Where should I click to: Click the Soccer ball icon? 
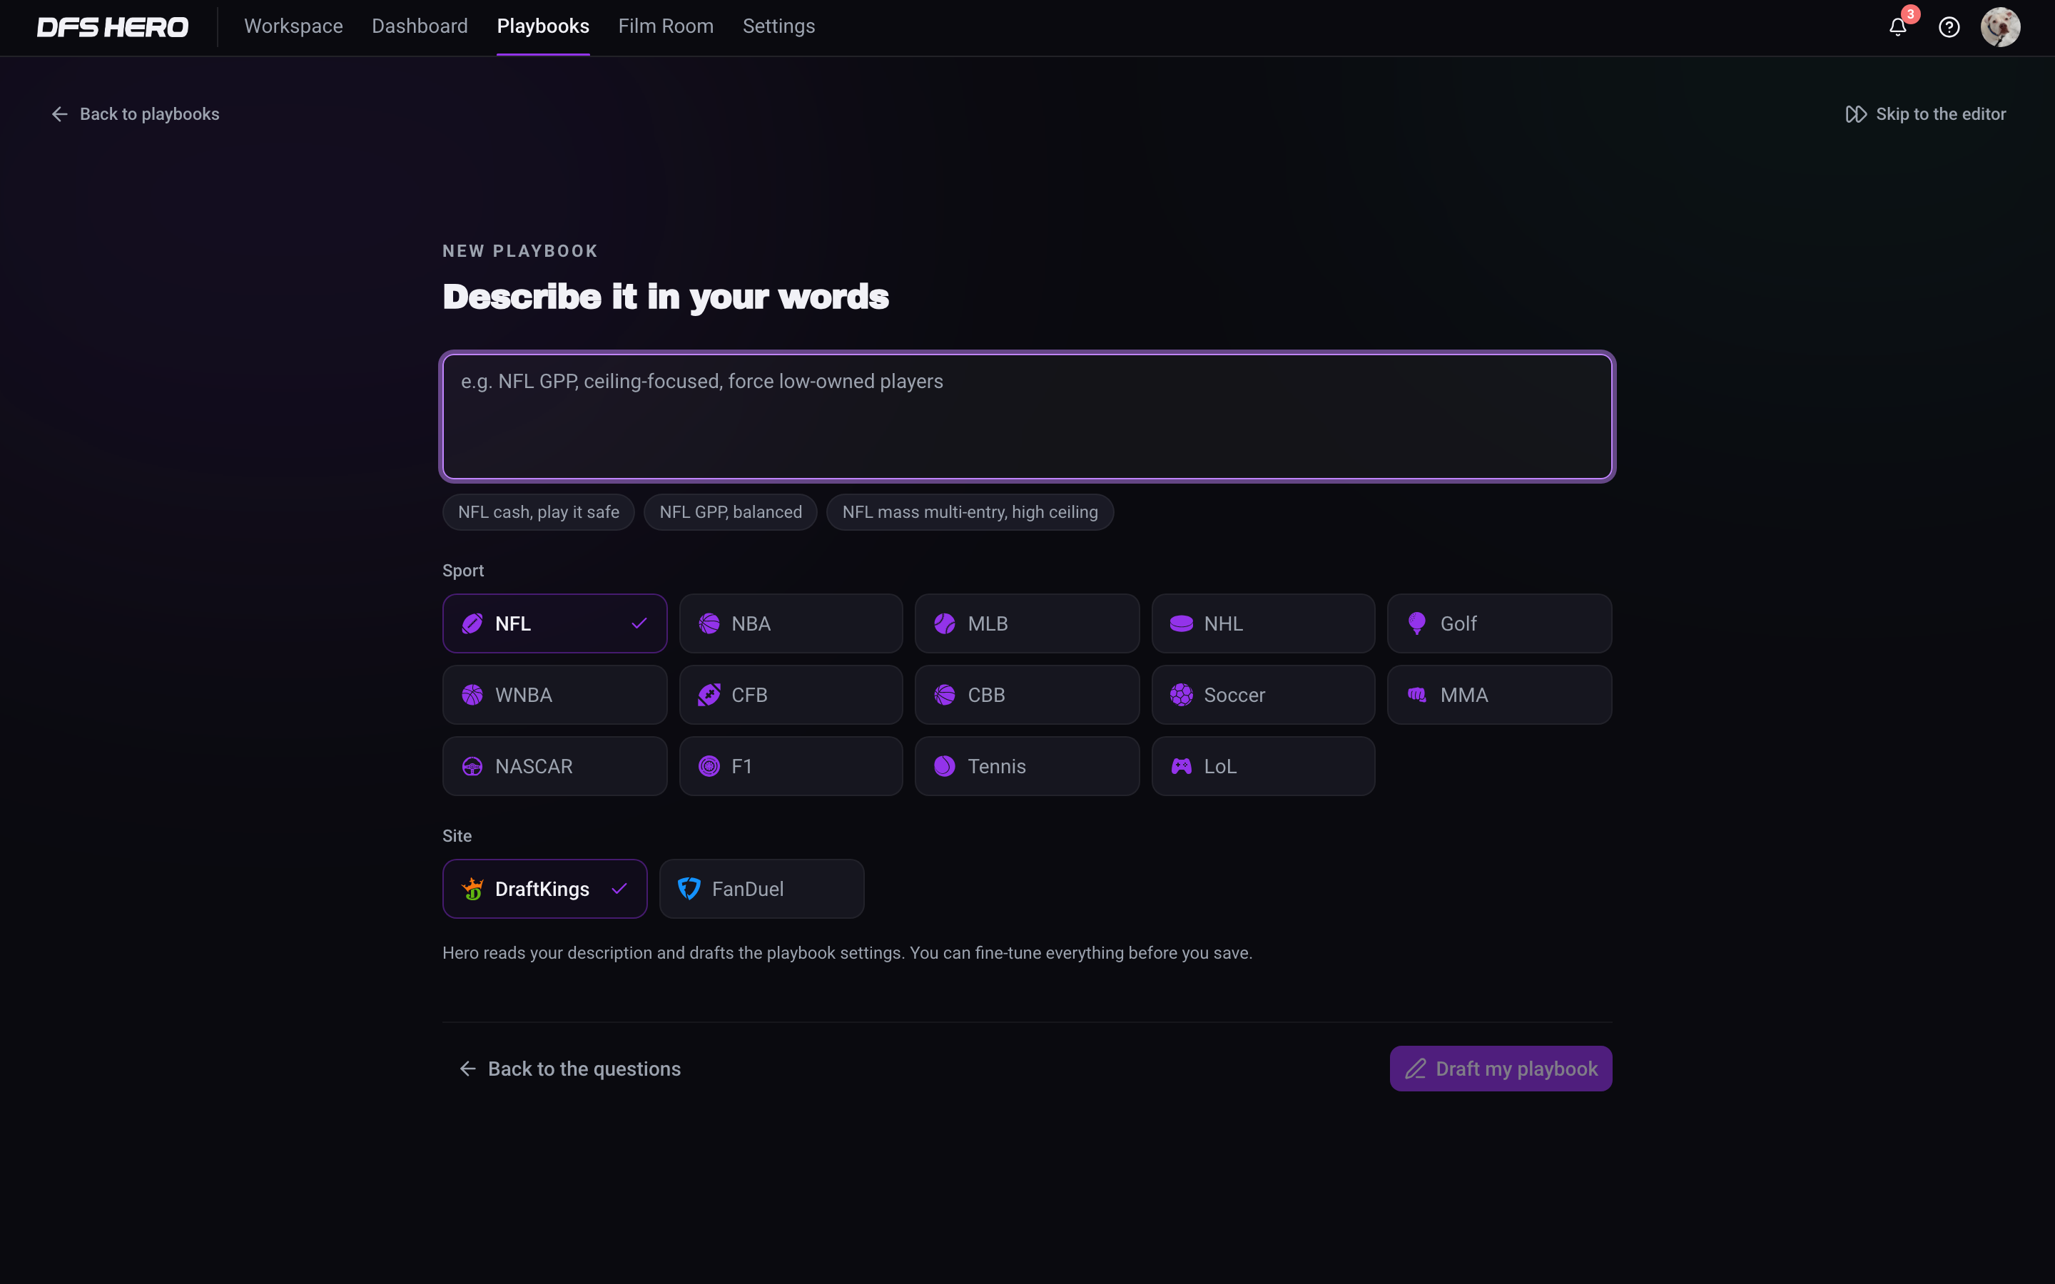pyautogui.click(x=1181, y=695)
